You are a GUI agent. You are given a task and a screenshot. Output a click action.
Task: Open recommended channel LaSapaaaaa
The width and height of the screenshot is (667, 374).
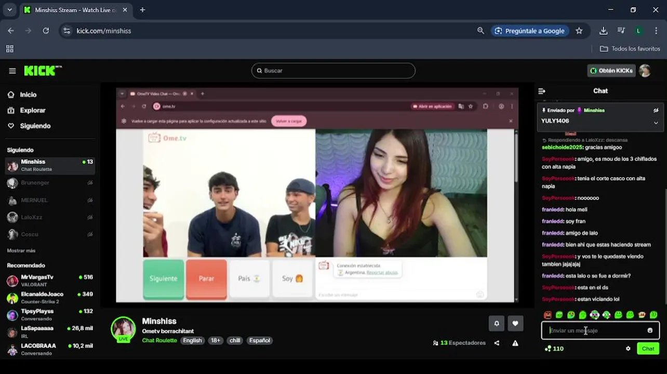tap(50, 332)
